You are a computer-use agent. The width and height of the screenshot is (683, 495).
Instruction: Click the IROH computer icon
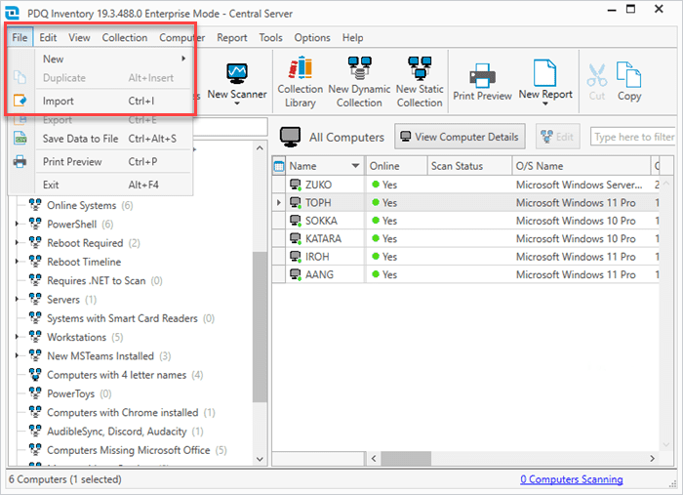tap(296, 257)
